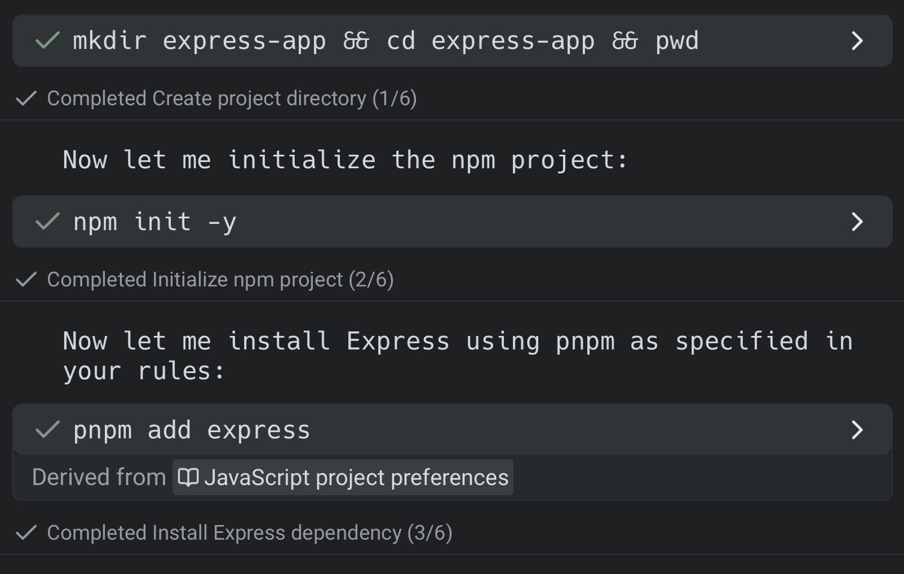Expand the pnpm add express command chevron
Screen dimensions: 904x574
coord(857,430)
